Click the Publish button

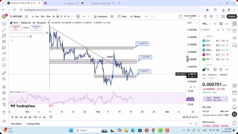[232, 16]
